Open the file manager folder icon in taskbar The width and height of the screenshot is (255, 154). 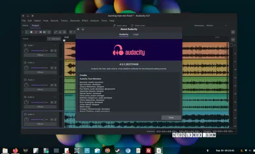click(5, 150)
